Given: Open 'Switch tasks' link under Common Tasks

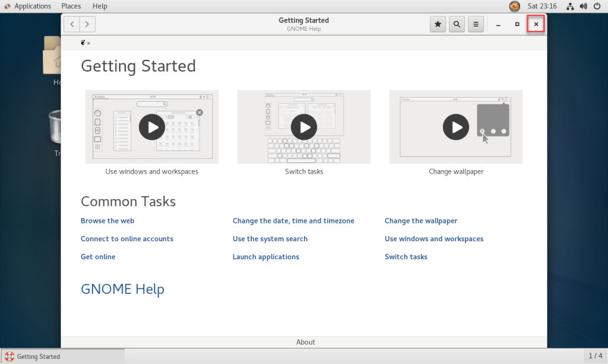Looking at the screenshot, I should coord(406,257).
